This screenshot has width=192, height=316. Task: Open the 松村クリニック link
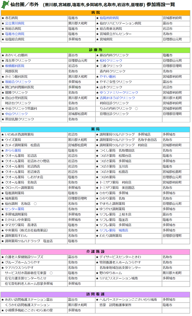click(111, 61)
